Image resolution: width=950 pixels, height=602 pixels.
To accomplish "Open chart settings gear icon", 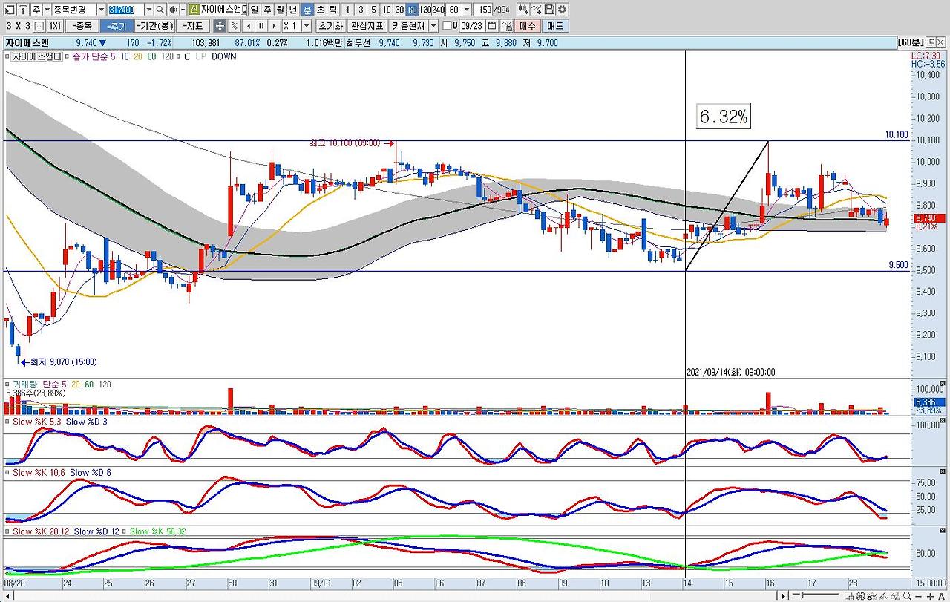I will pyautogui.click(x=563, y=10).
